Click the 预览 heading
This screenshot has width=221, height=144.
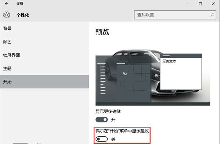pyautogui.click(x=102, y=32)
